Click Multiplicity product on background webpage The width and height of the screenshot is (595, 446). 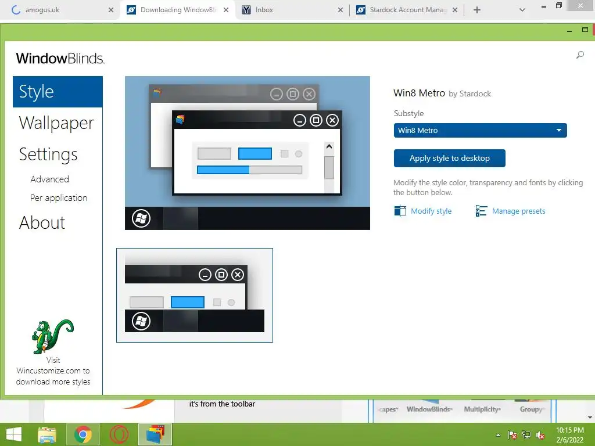[482, 409]
